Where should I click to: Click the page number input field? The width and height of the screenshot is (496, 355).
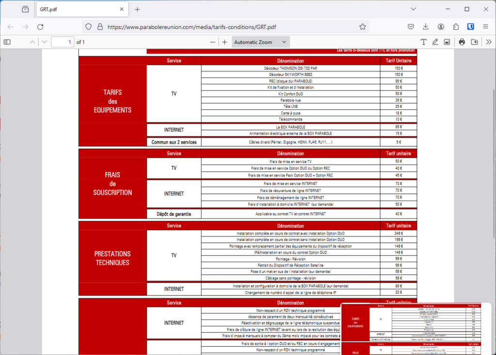[x=62, y=42]
